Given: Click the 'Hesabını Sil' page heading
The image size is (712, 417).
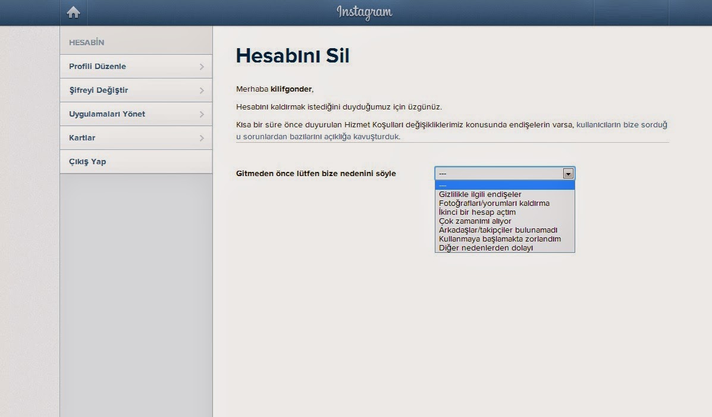Looking at the screenshot, I should coord(293,55).
